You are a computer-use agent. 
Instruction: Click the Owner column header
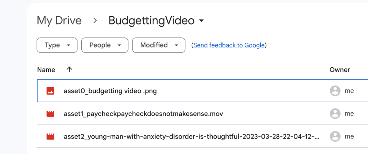340,69
